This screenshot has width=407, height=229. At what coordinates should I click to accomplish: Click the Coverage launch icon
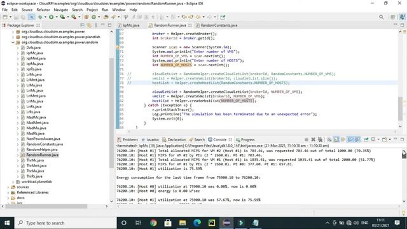pos(62,17)
